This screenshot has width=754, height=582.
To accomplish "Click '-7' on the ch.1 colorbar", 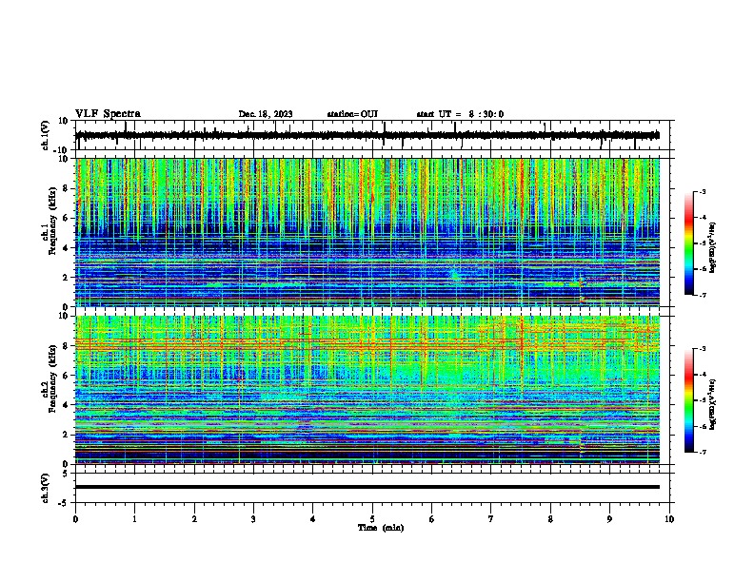I will click(702, 295).
